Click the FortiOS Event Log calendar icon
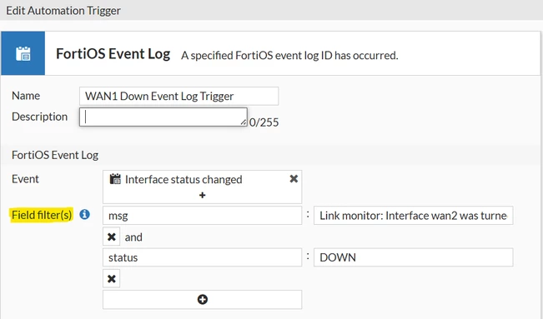This screenshot has height=319, width=543. 23,53
